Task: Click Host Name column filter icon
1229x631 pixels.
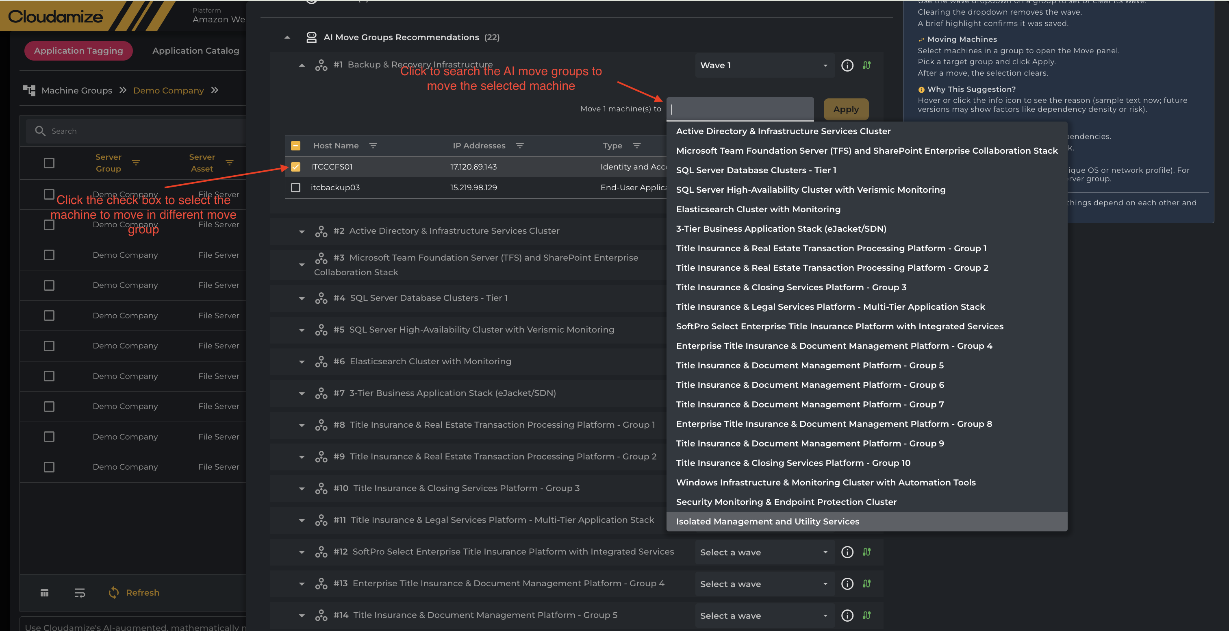Action: click(x=373, y=146)
